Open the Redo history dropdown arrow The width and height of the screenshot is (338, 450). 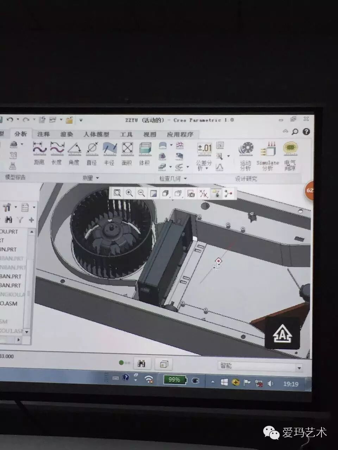coord(34,120)
